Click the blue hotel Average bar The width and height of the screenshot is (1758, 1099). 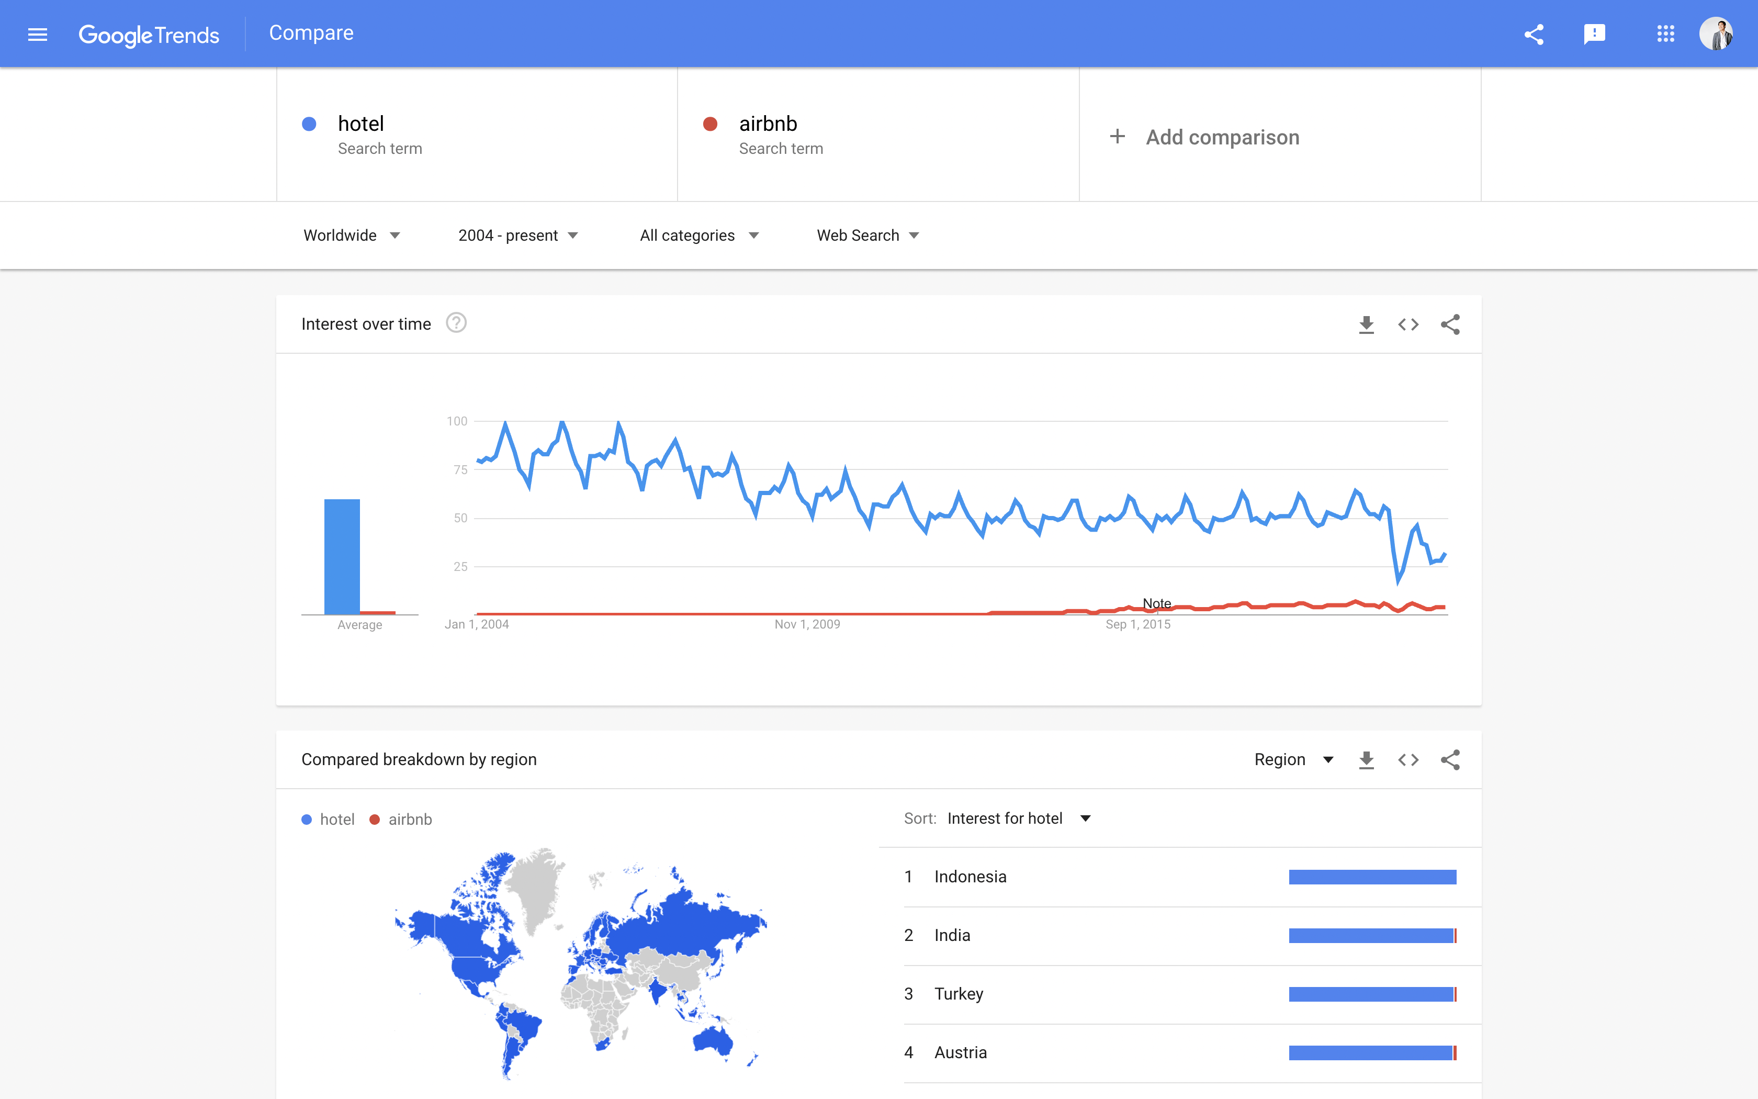(342, 557)
